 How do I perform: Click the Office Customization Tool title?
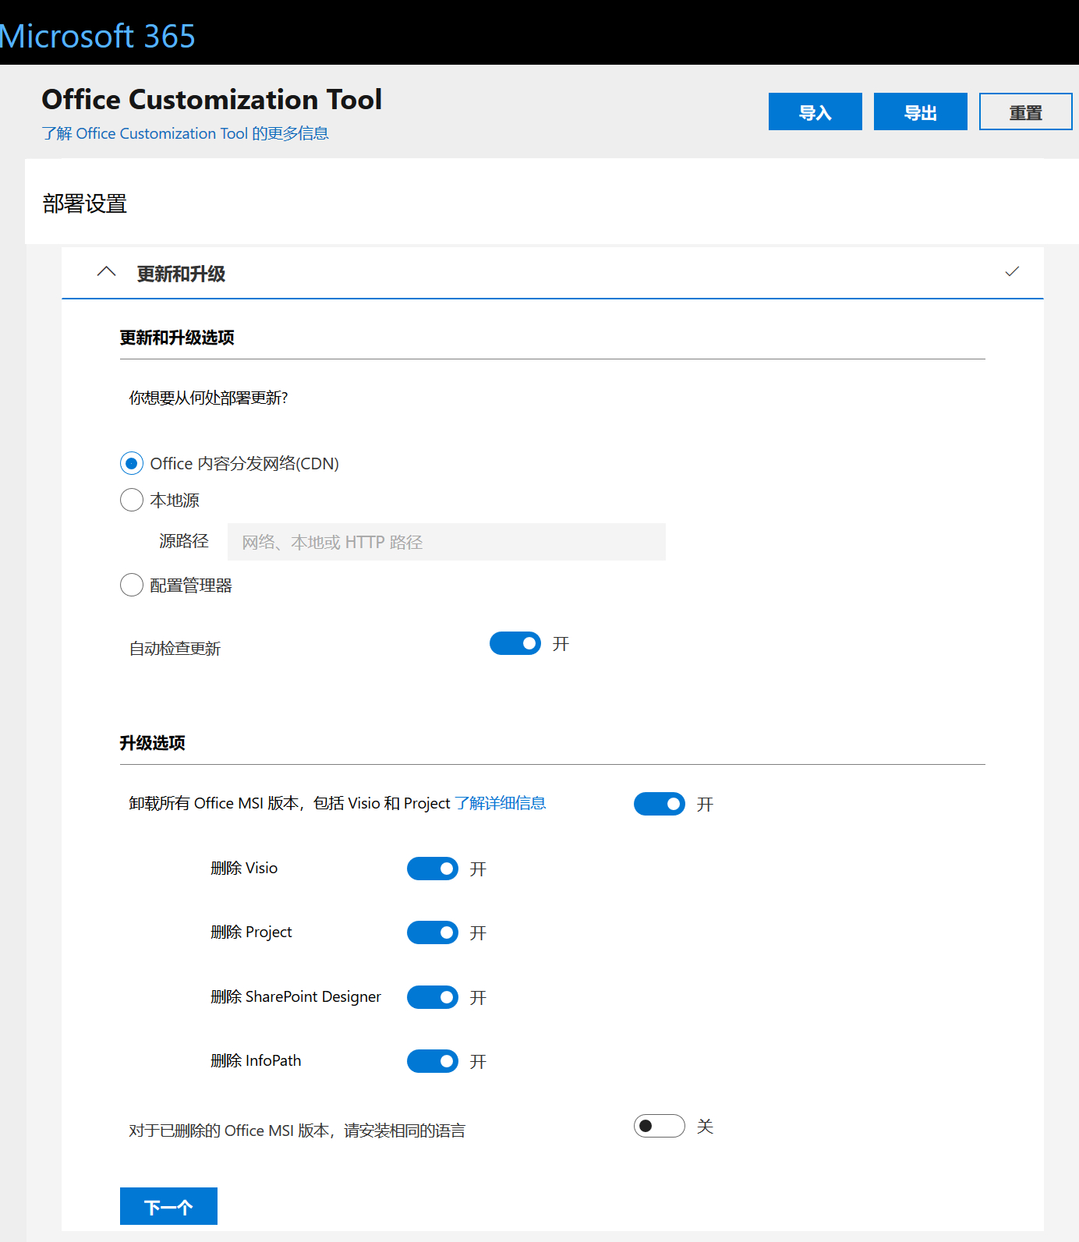click(211, 100)
